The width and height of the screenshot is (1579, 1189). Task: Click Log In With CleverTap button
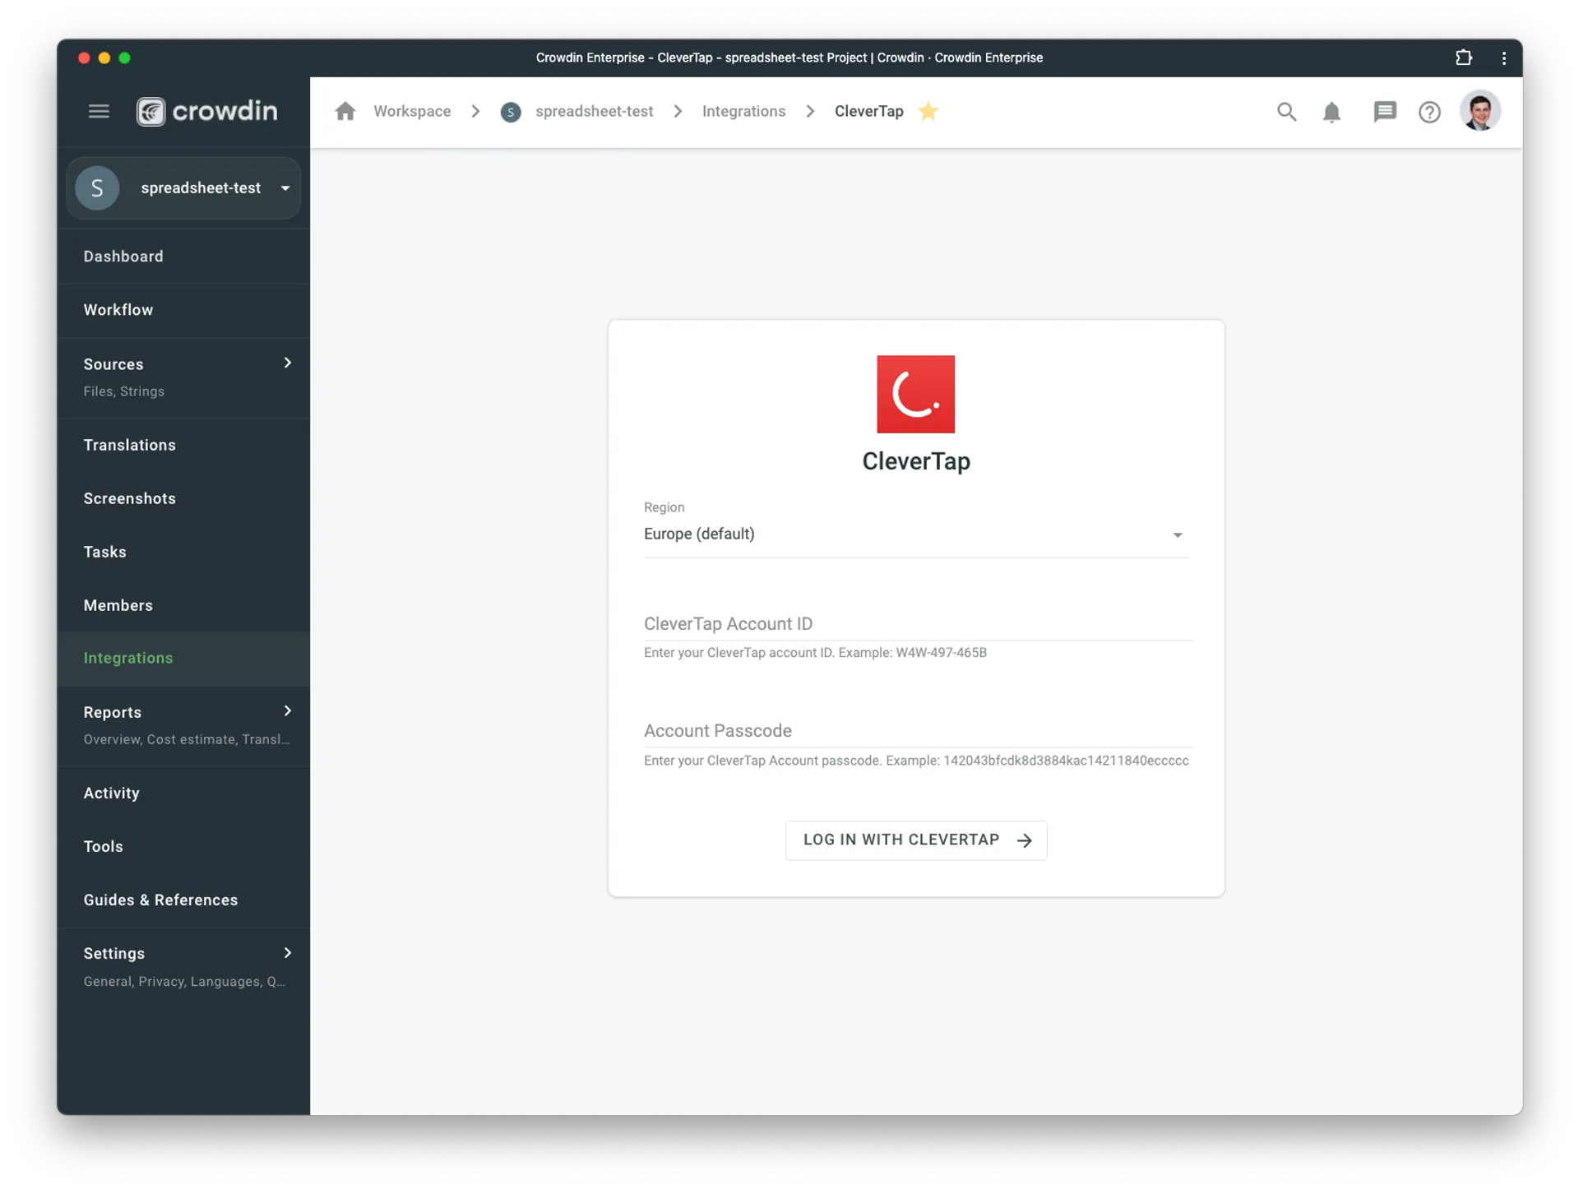point(916,840)
